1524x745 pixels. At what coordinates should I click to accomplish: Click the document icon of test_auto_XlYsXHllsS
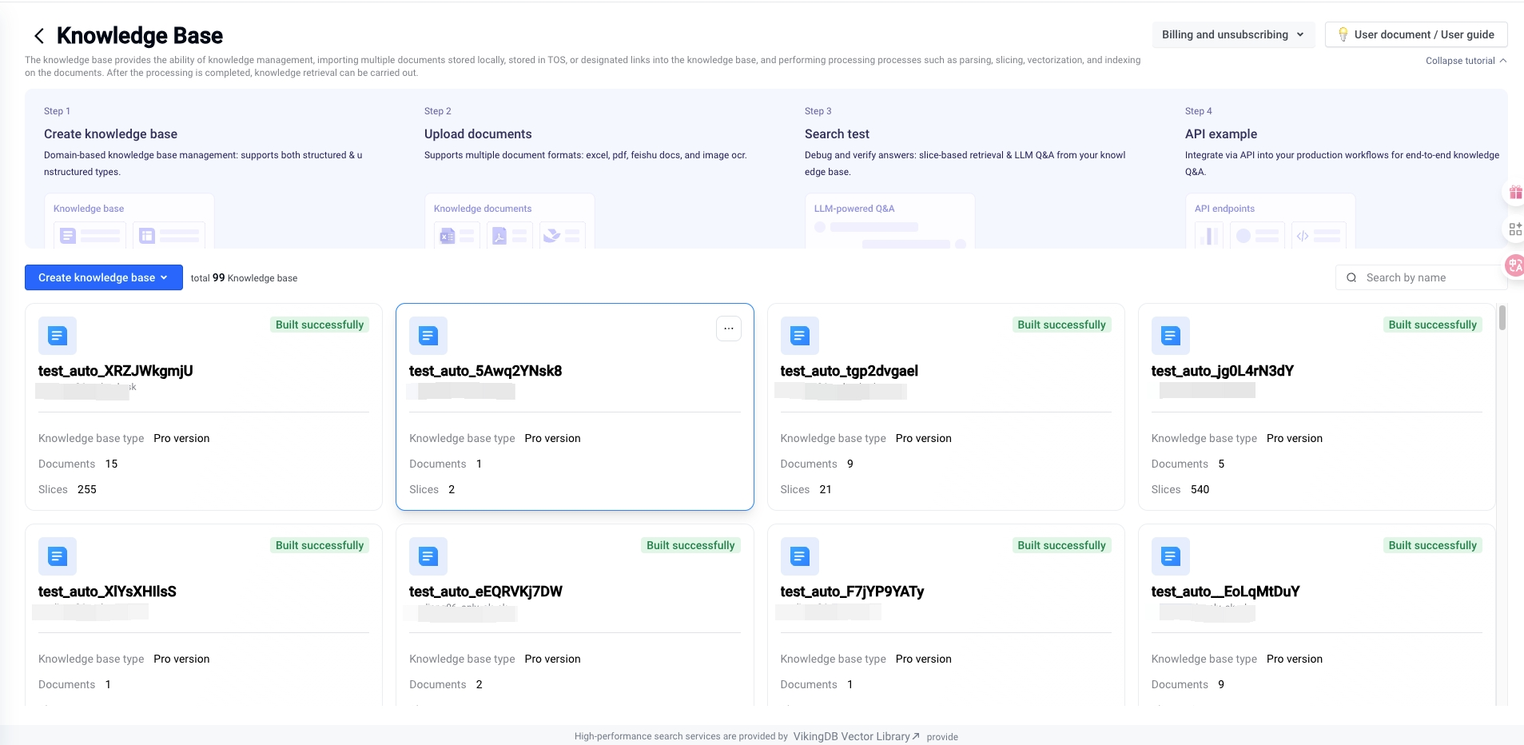[58, 556]
